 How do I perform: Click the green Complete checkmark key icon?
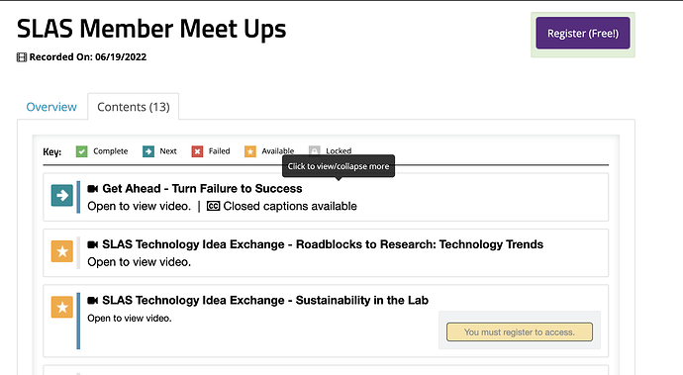point(81,151)
